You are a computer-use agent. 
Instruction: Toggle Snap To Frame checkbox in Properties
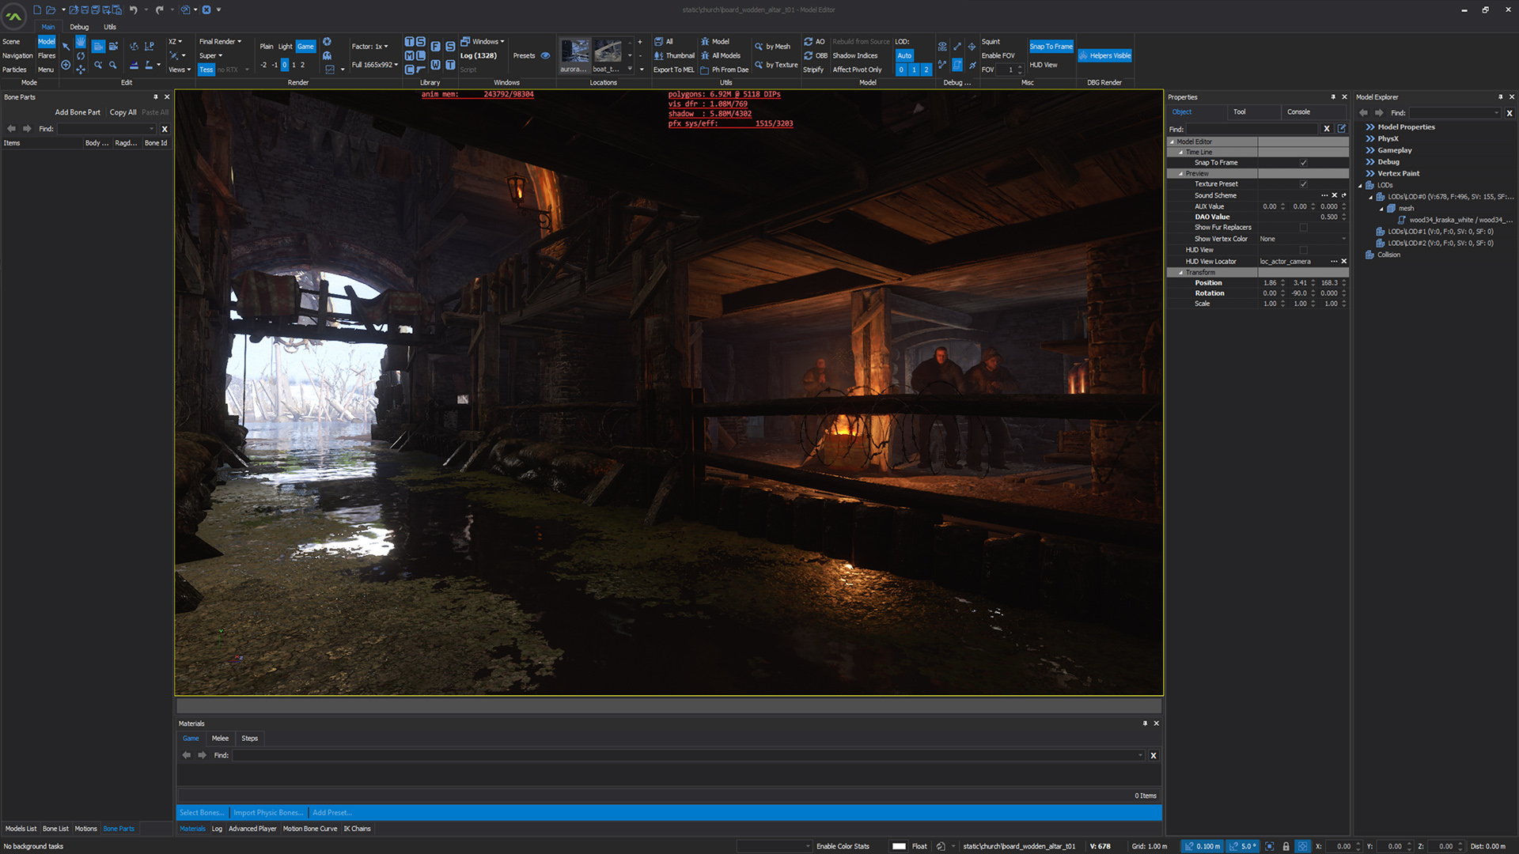point(1303,163)
